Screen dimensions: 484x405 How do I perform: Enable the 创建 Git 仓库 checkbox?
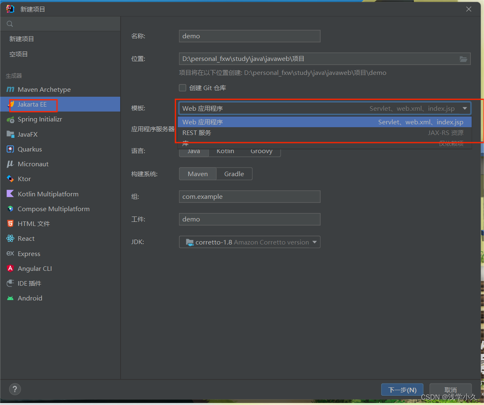point(182,88)
